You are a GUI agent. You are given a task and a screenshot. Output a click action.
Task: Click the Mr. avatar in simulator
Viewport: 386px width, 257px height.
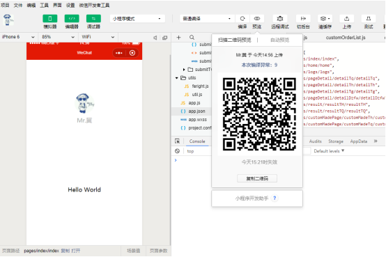click(84, 103)
